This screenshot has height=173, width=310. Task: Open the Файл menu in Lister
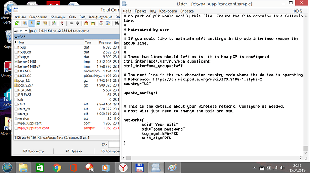(127, 11)
